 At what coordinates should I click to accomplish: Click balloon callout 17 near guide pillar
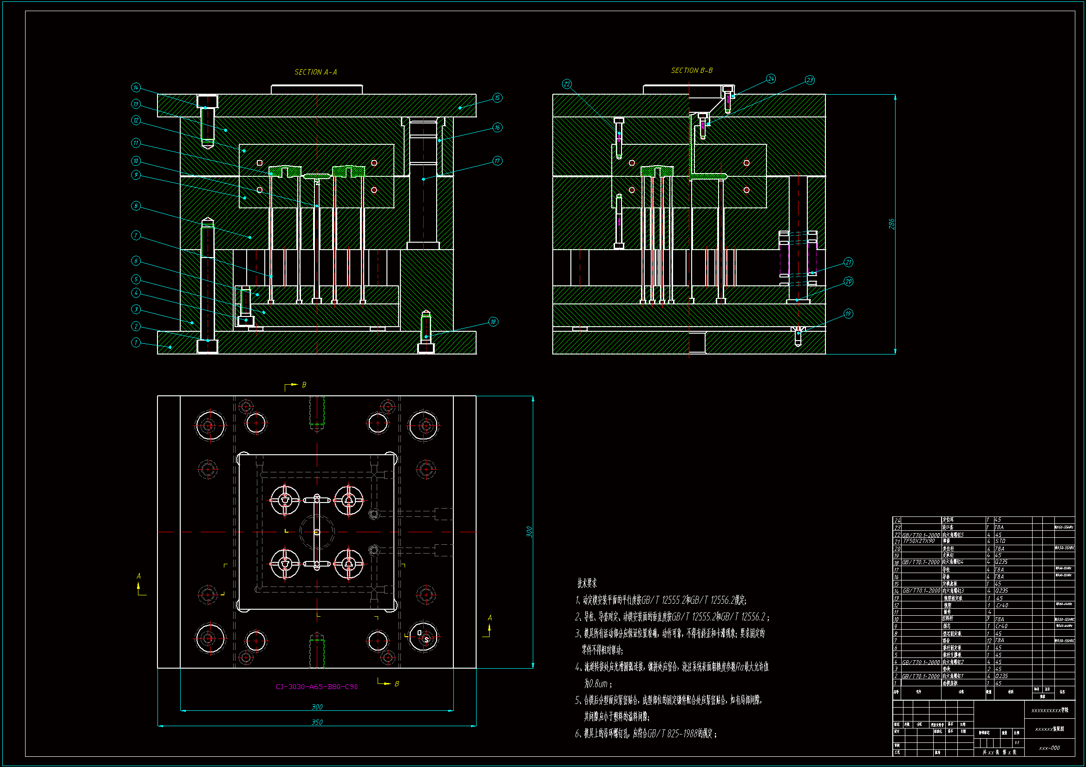[x=497, y=161]
